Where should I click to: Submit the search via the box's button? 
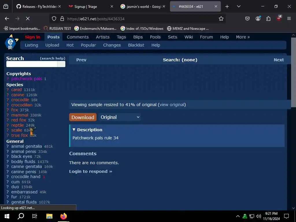point(61,64)
